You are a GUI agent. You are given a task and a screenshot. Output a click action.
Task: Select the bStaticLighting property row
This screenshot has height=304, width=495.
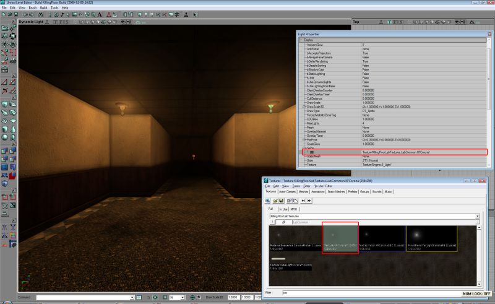coord(394,74)
